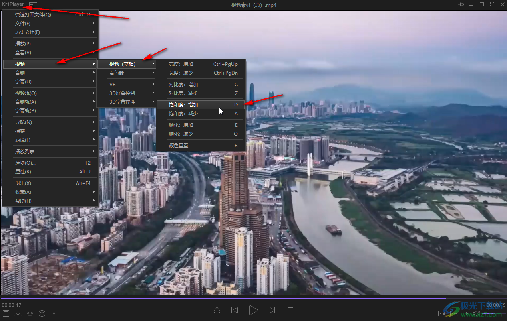Click the KMPlayer logo menu button
The height and width of the screenshot is (321, 507).
click(13, 4)
